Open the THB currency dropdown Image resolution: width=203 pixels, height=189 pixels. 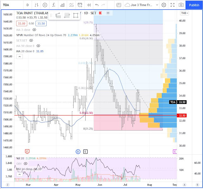(x=185, y=13)
